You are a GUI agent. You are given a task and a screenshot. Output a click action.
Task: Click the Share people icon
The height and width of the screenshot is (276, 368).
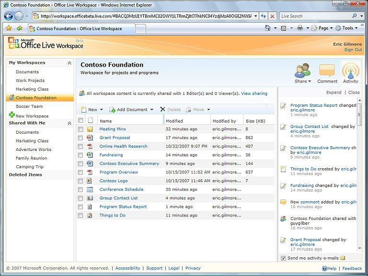tap(302, 70)
